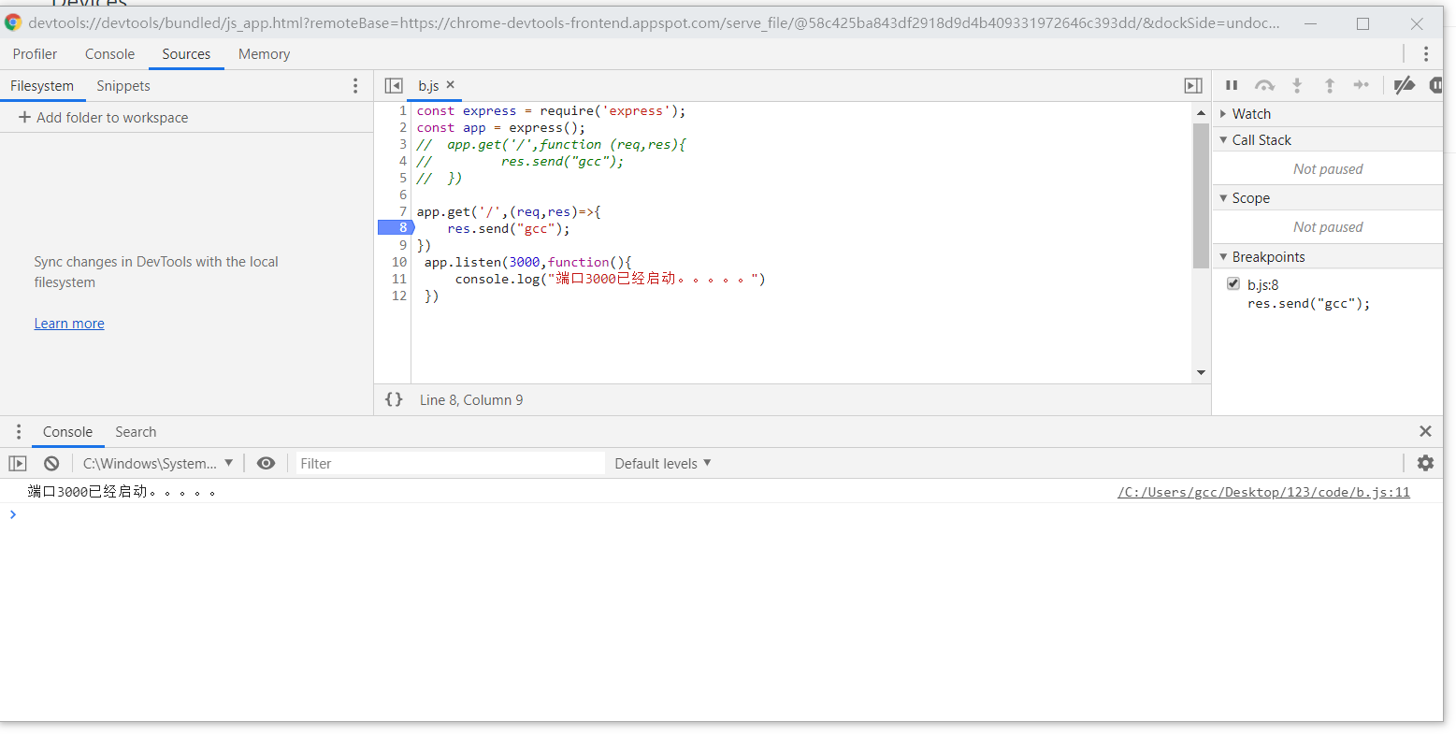
Task: Toggle the left sidebar show navigator icon
Action: coord(394,85)
